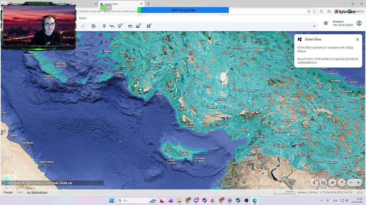Click the Sivas city label

click(299, 87)
